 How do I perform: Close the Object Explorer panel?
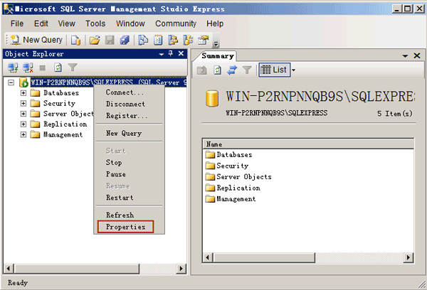181,53
